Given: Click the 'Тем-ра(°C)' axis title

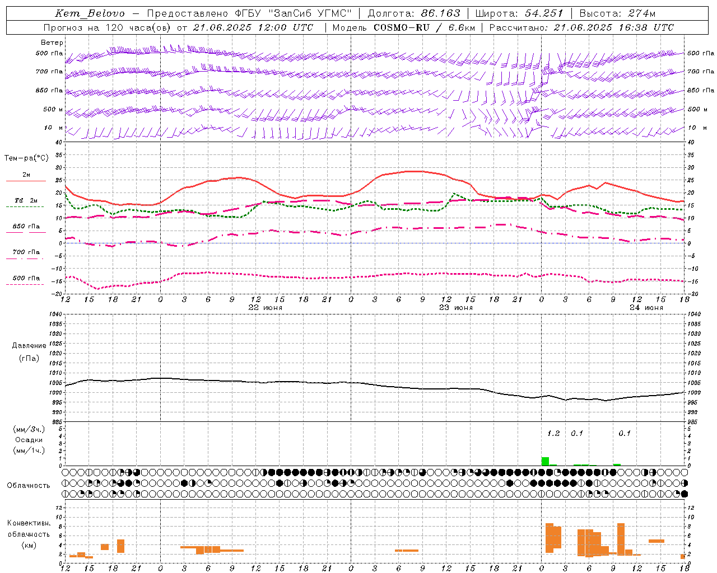Looking at the screenshot, I should pos(26,158).
